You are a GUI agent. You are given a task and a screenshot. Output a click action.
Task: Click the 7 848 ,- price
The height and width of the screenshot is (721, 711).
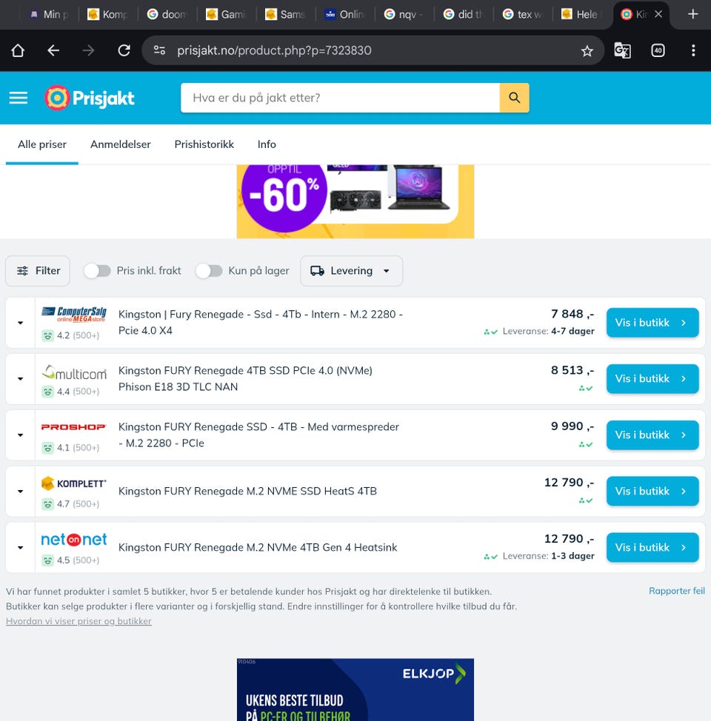point(573,314)
